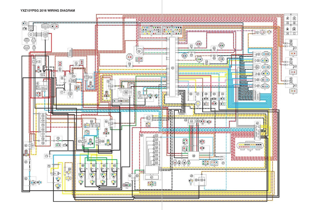This screenshot has height=210, width=321.
Task: Click component label 64
Action: pyautogui.click(x=106, y=122)
